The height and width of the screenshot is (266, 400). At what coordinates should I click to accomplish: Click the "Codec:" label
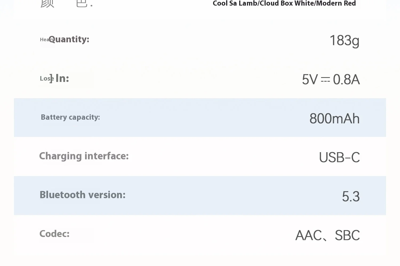54,234
